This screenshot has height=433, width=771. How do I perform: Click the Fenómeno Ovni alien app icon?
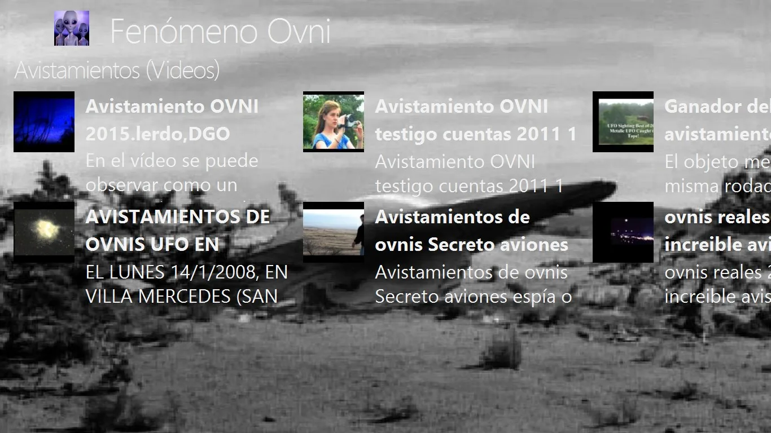[72, 28]
